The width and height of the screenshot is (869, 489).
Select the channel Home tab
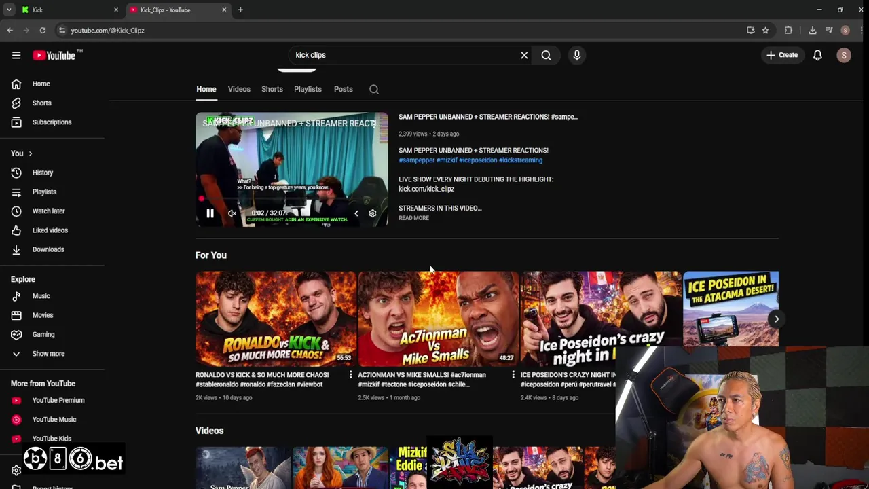coord(206,89)
